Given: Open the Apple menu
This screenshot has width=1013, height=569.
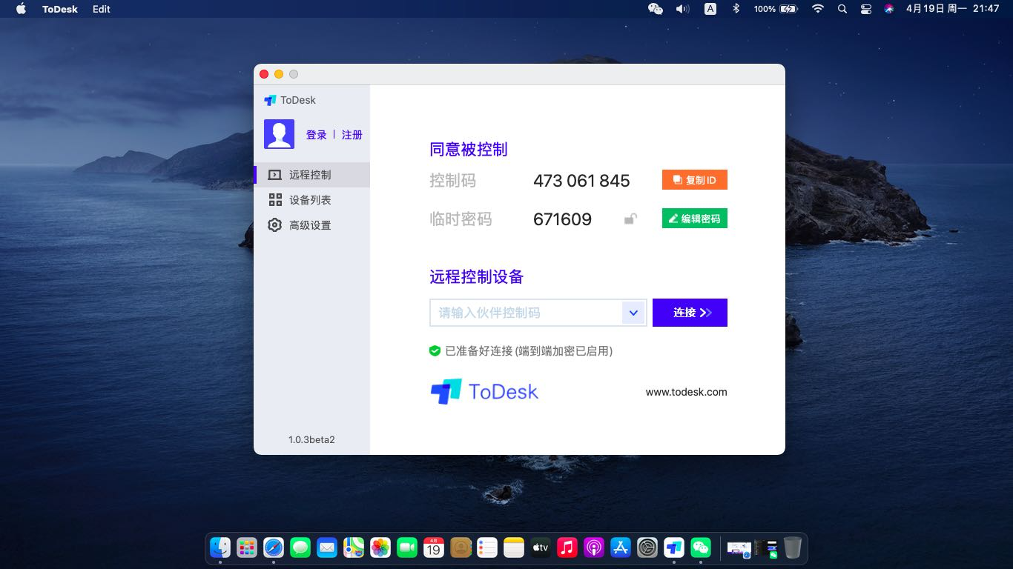Looking at the screenshot, I should [x=21, y=9].
